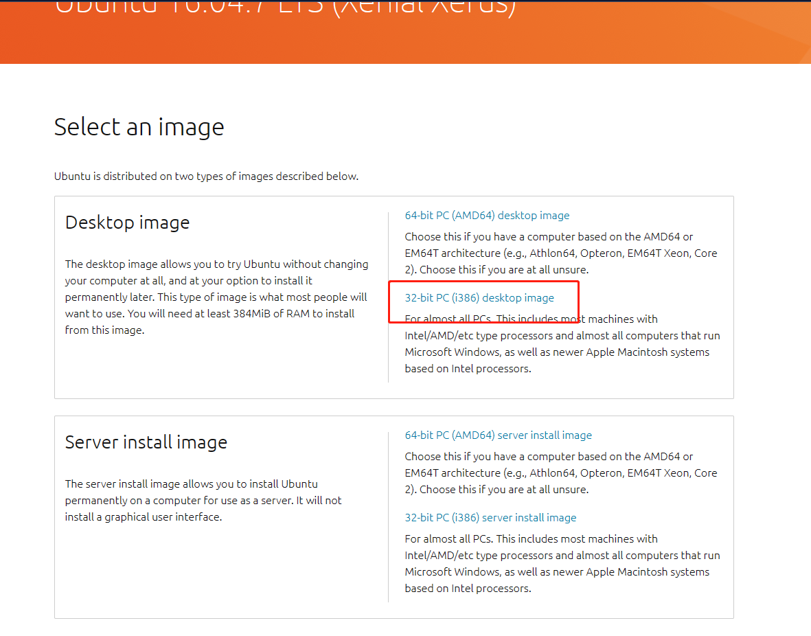This screenshot has height=636, width=811.
Task: Click the vertical divider in the Desktop image card
Action: pyautogui.click(x=389, y=297)
